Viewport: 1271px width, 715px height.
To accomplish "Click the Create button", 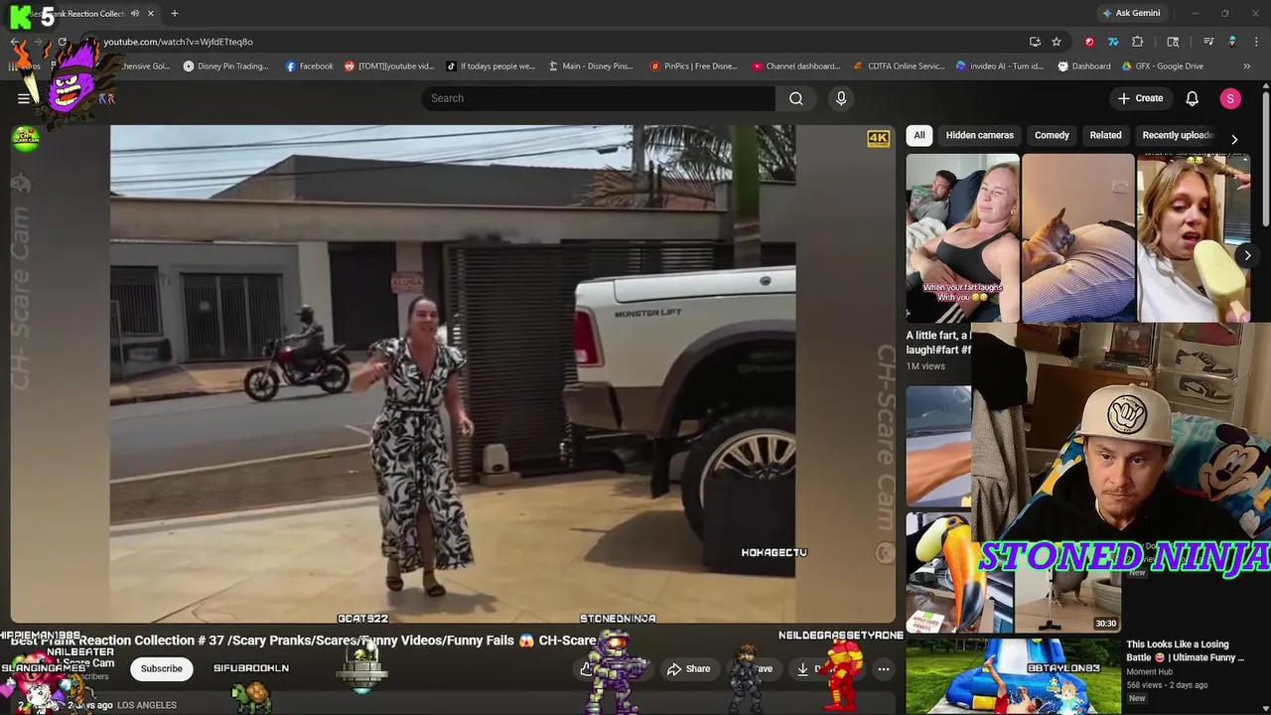I will click(1140, 98).
